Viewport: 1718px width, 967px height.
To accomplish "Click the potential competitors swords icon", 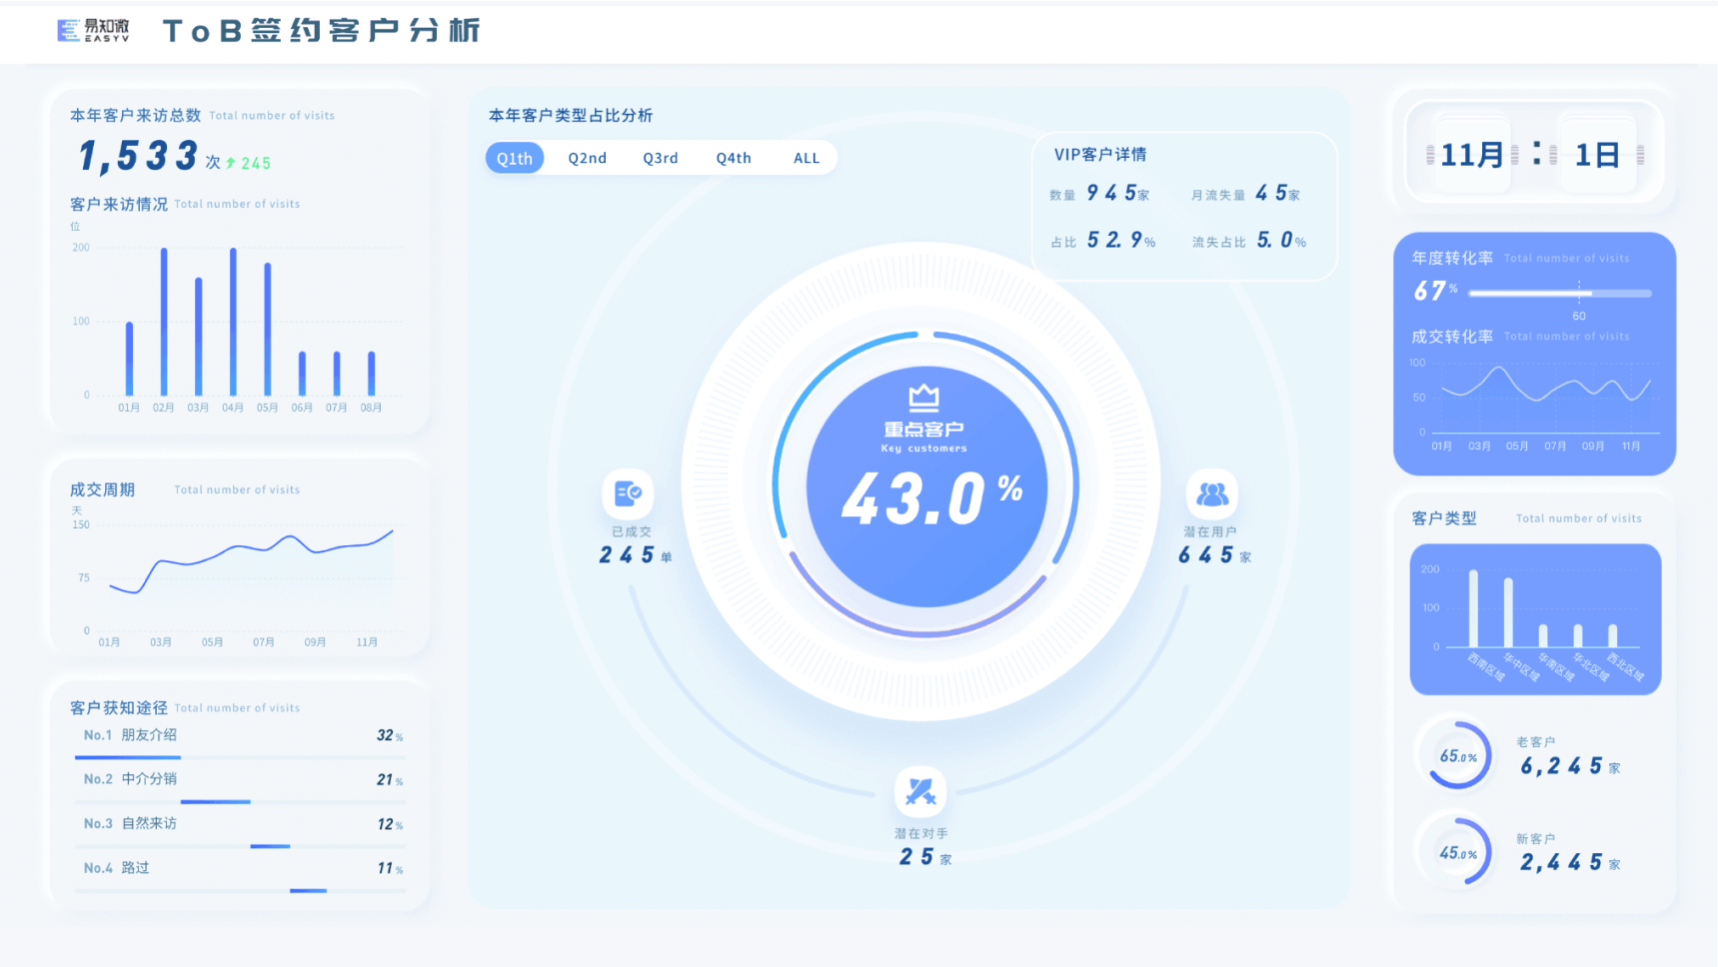I will [920, 793].
